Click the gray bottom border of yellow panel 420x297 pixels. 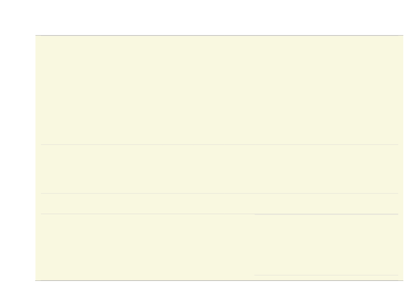(x=220, y=281)
